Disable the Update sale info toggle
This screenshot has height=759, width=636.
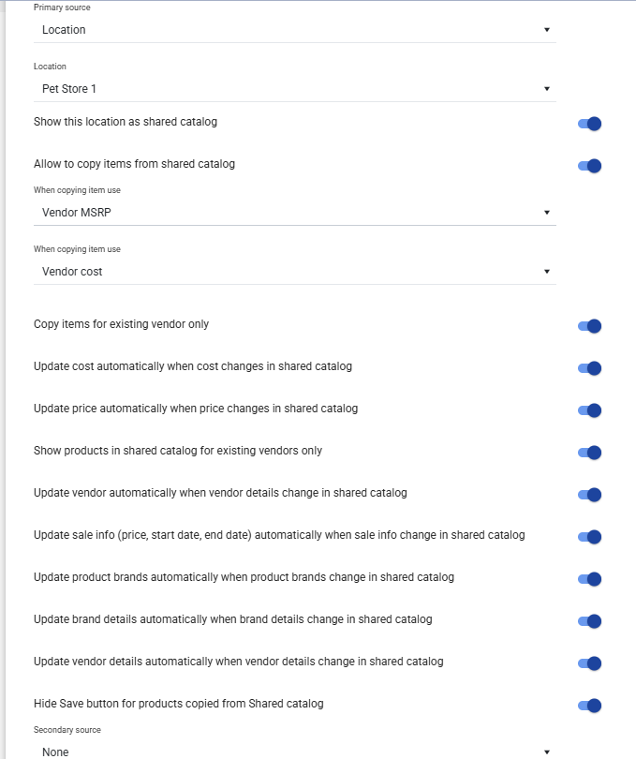589,537
